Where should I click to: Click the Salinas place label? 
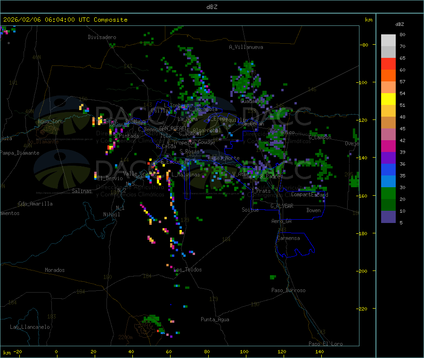pos(82,191)
